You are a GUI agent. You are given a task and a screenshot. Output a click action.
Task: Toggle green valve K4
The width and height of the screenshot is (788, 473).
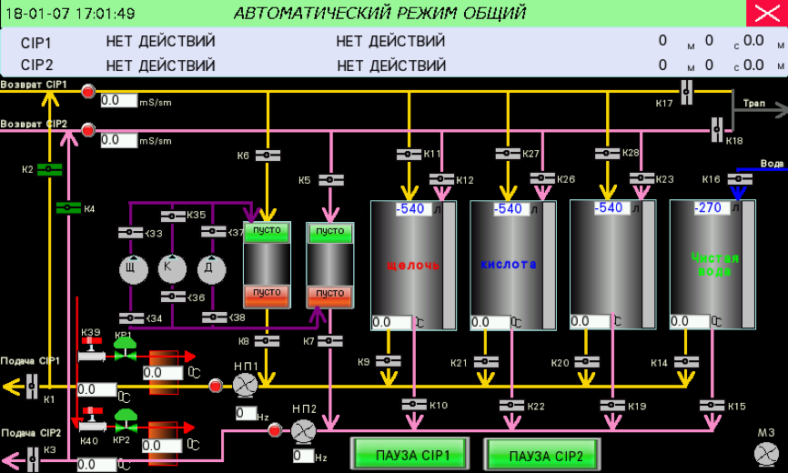click(x=68, y=207)
